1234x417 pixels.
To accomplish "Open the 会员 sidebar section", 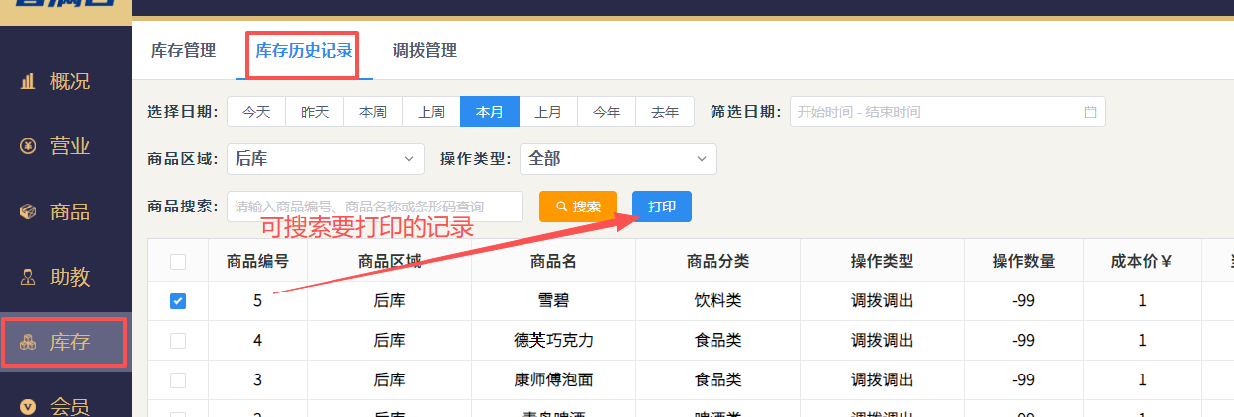I will point(65,405).
